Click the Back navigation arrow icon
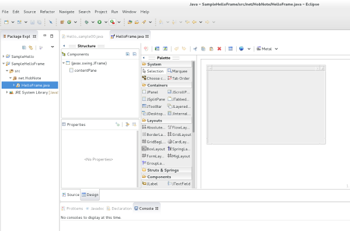The height and width of the screenshot is (231, 350). [194, 22]
